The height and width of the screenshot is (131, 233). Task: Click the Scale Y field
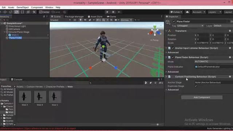tap(218, 43)
